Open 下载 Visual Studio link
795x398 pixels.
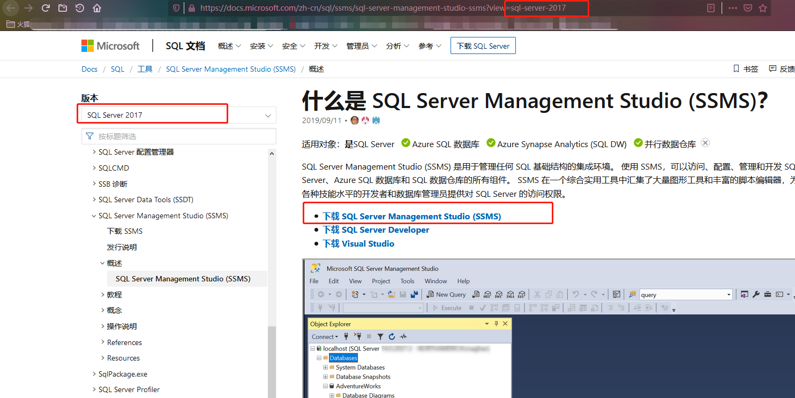point(358,243)
